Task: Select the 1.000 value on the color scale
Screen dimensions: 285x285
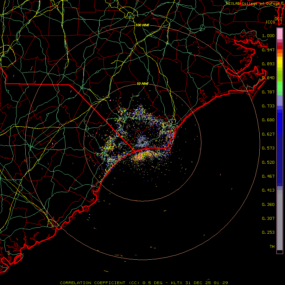Action: point(268,35)
